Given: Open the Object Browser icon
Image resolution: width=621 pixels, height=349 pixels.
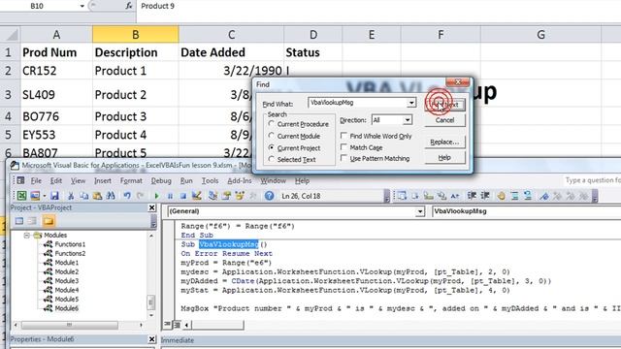Looking at the screenshot, I should pos(240,196).
